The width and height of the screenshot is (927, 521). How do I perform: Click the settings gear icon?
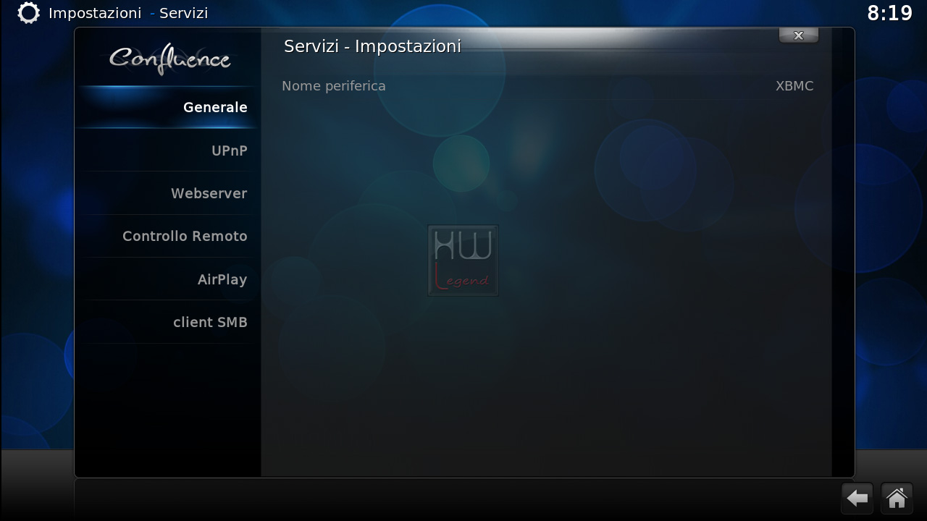(x=28, y=13)
